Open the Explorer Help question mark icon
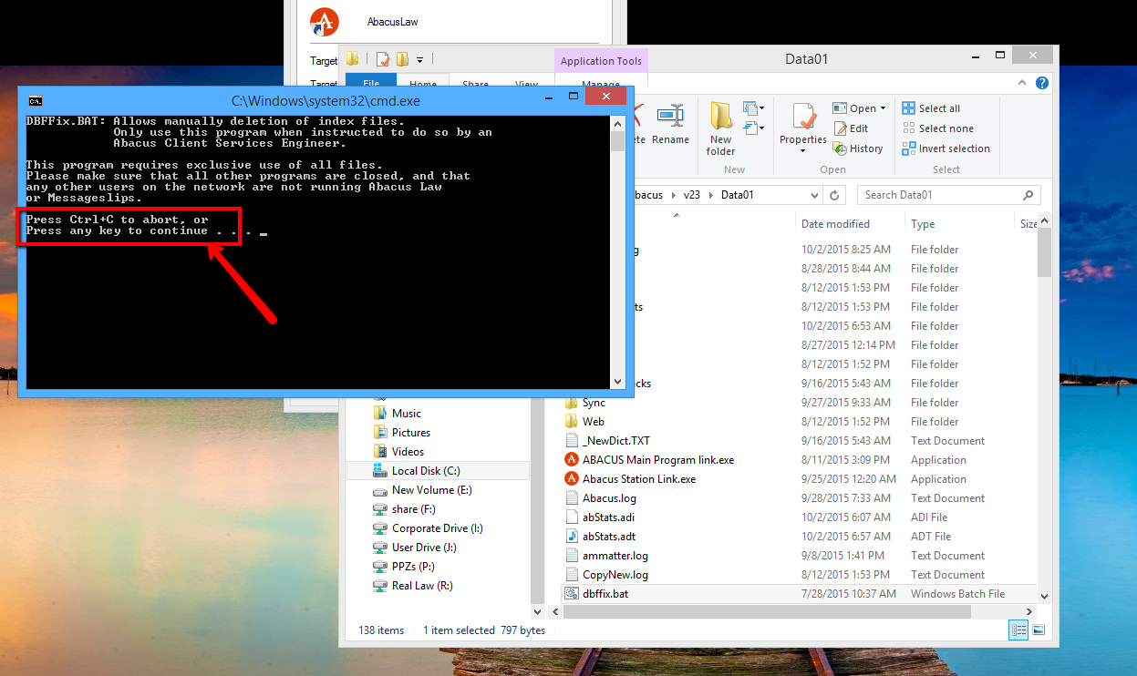Image resolution: width=1137 pixels, height=676 pixels. [x=1042, y=84]
